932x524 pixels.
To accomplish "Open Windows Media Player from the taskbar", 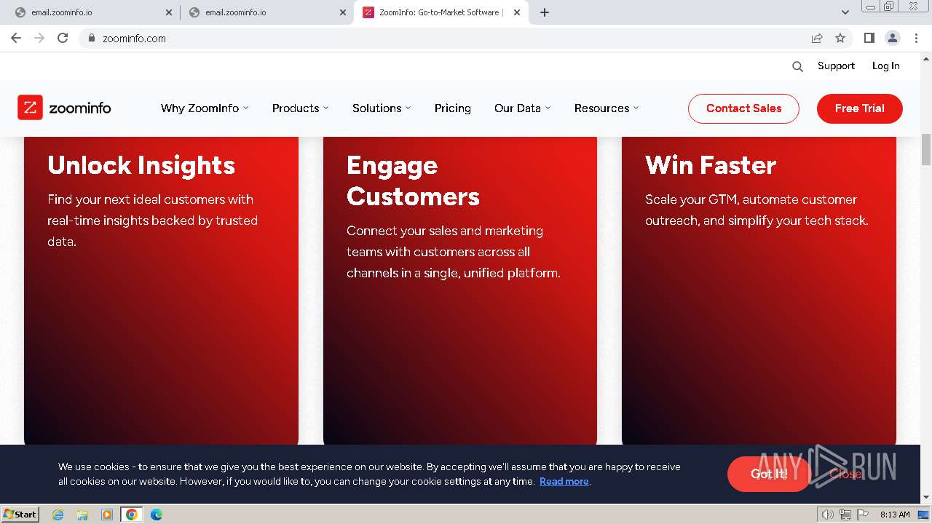I will (107, 515).
